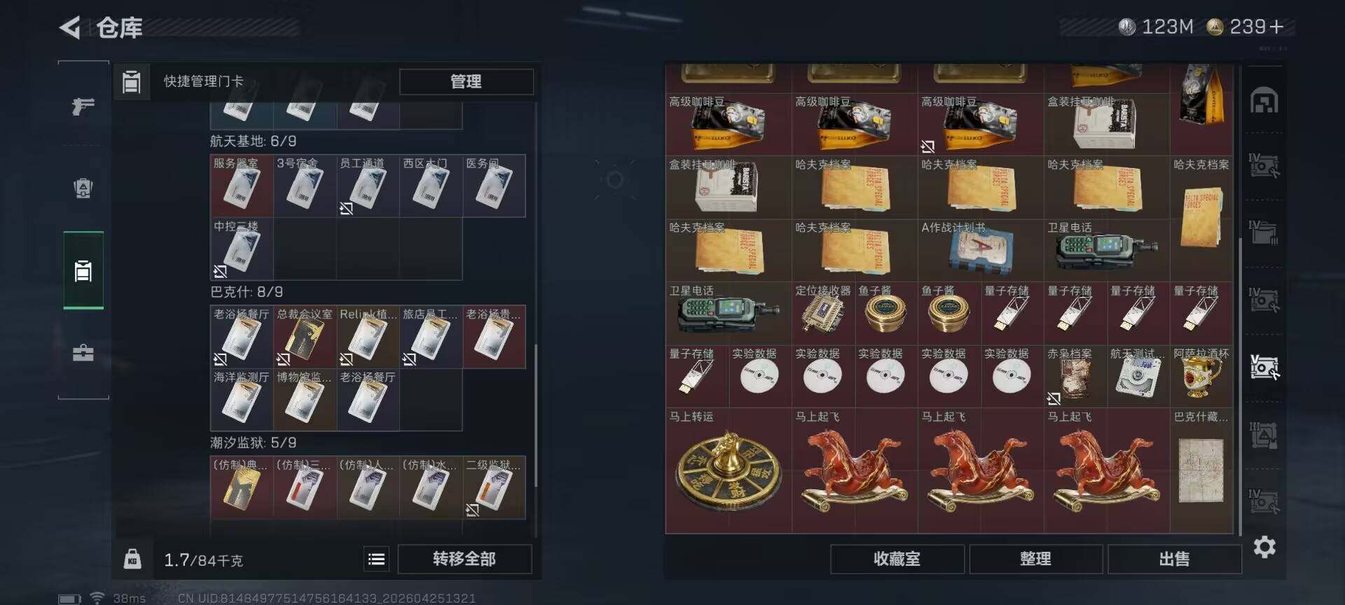Click the 出售 sell button
Screen dimensions: 1345x605
pyautogui.click(x=1174, y=559)
